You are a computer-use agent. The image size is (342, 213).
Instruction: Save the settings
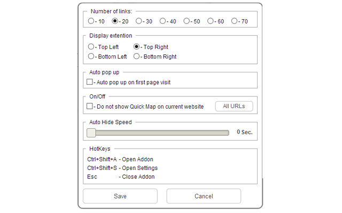point(120,196)
